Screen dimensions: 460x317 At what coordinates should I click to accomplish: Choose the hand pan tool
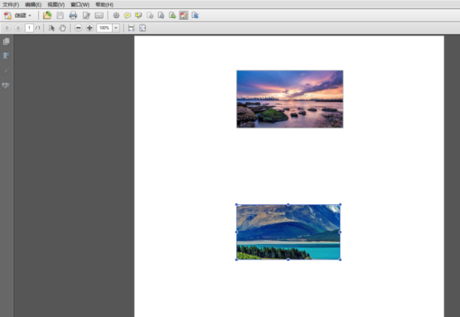[63, 28]
